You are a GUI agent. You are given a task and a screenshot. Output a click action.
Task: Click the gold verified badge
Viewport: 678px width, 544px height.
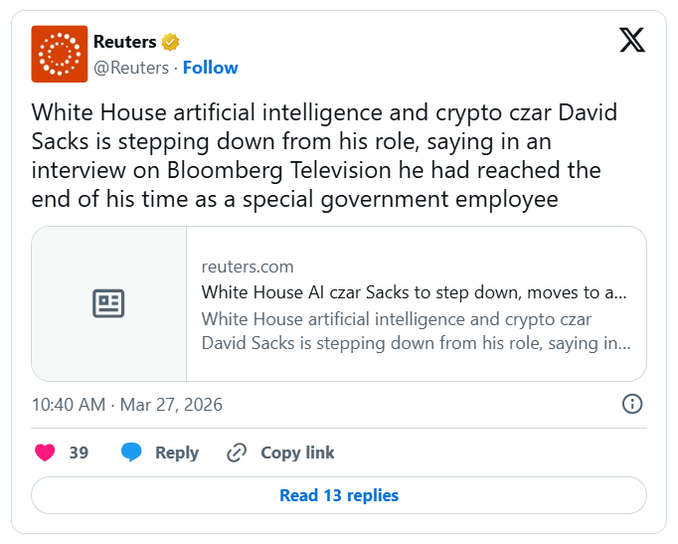(171, 42)
